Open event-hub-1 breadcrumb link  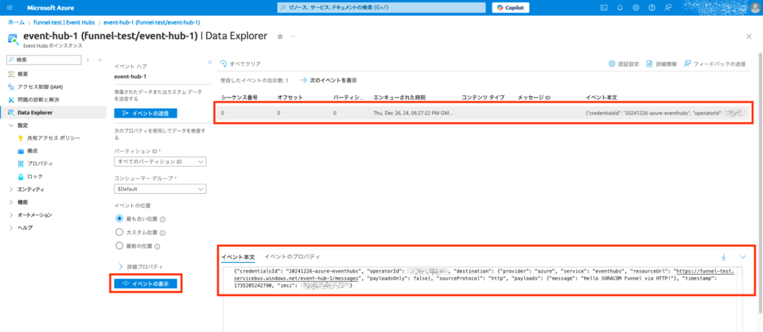(x=152, y=22)
